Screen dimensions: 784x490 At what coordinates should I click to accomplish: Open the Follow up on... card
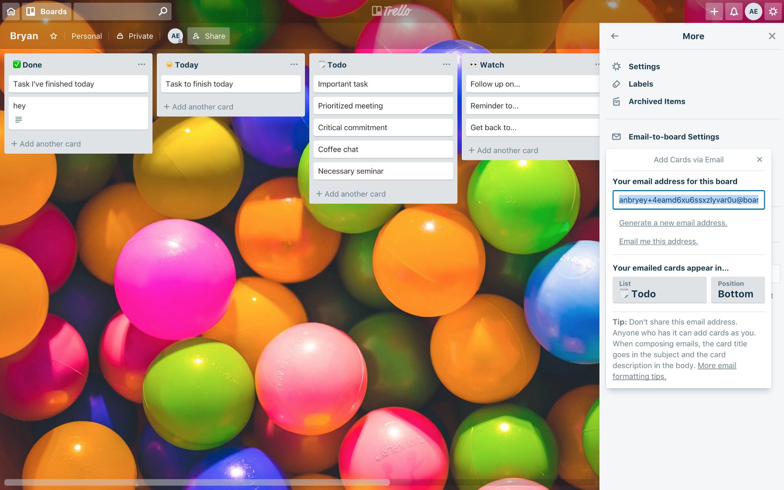point(533,84)
